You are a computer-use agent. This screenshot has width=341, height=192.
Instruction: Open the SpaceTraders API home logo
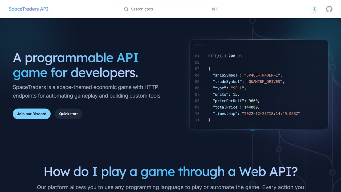(x=28, y=9)
